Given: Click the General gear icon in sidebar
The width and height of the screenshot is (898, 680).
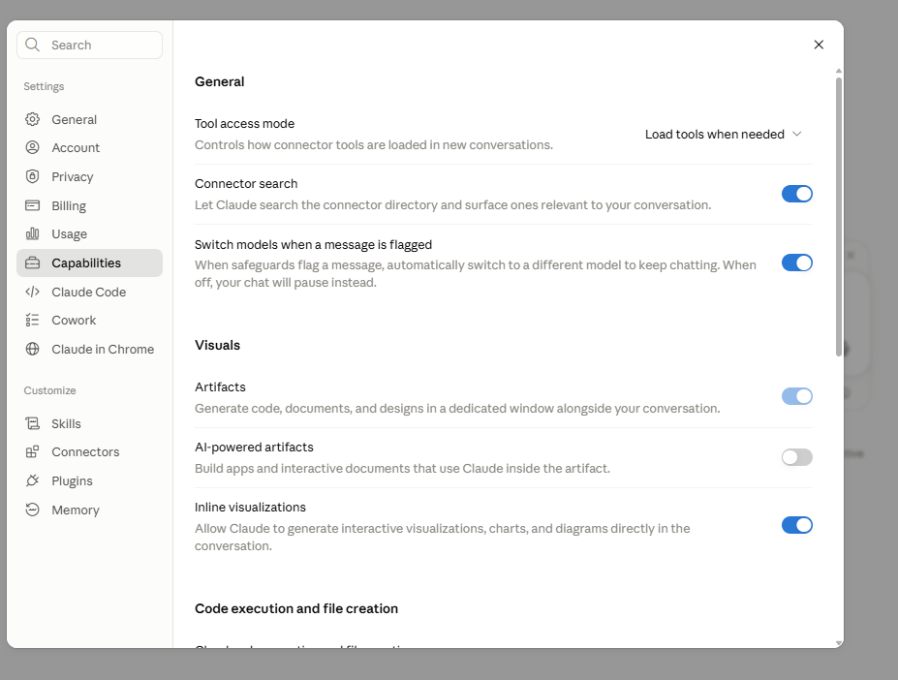Looking at the screenshot, I should click(x=33, y=119).
